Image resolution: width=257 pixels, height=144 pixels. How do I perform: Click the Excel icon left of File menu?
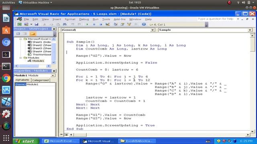(x=19, y=19)
